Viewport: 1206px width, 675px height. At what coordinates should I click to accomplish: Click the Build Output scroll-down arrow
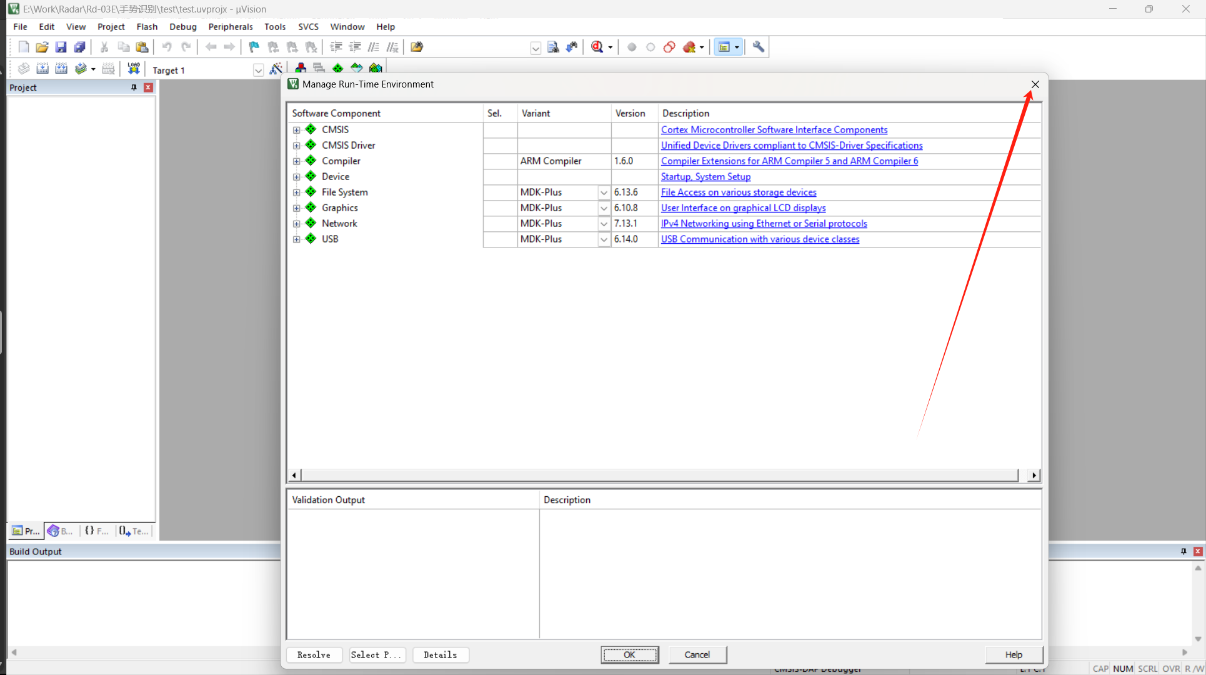click(x=1198, y=639)
